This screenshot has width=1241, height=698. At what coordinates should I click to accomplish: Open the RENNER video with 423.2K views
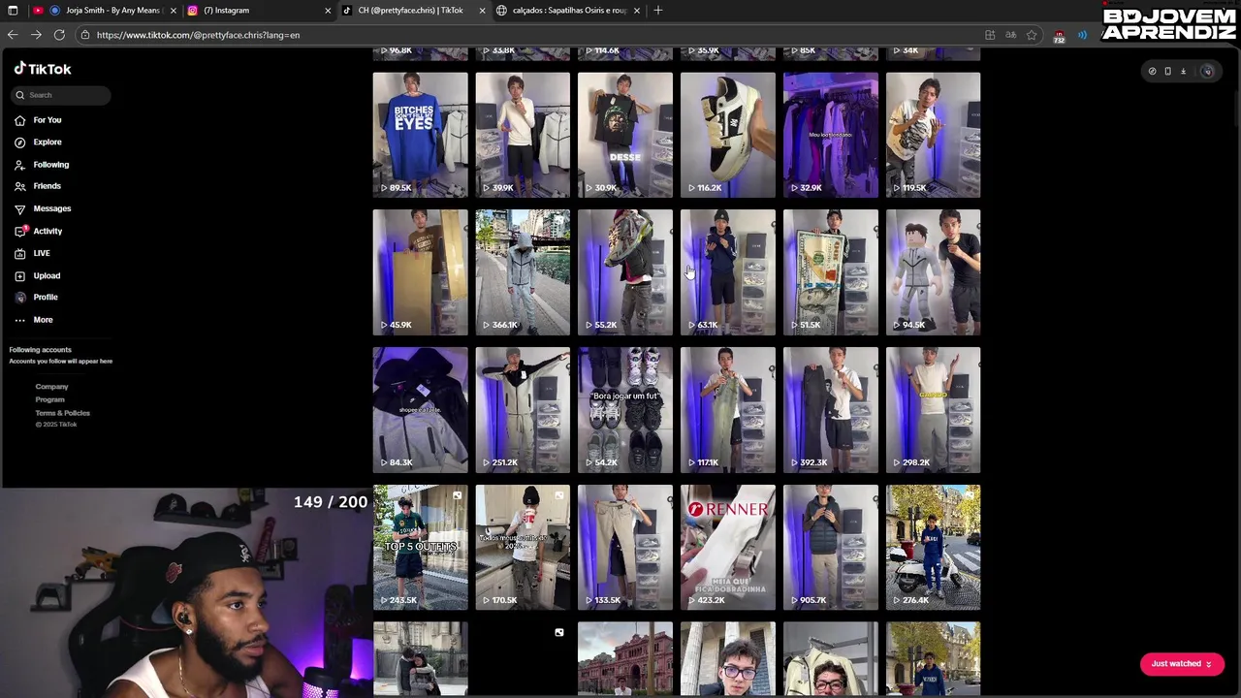728,548
